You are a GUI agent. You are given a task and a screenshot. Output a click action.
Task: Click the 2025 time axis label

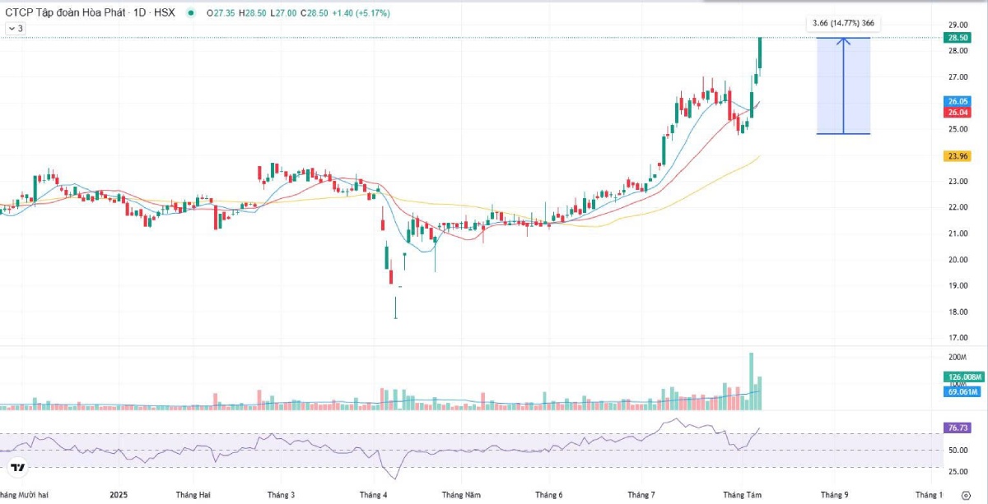[x=119, y=495]
